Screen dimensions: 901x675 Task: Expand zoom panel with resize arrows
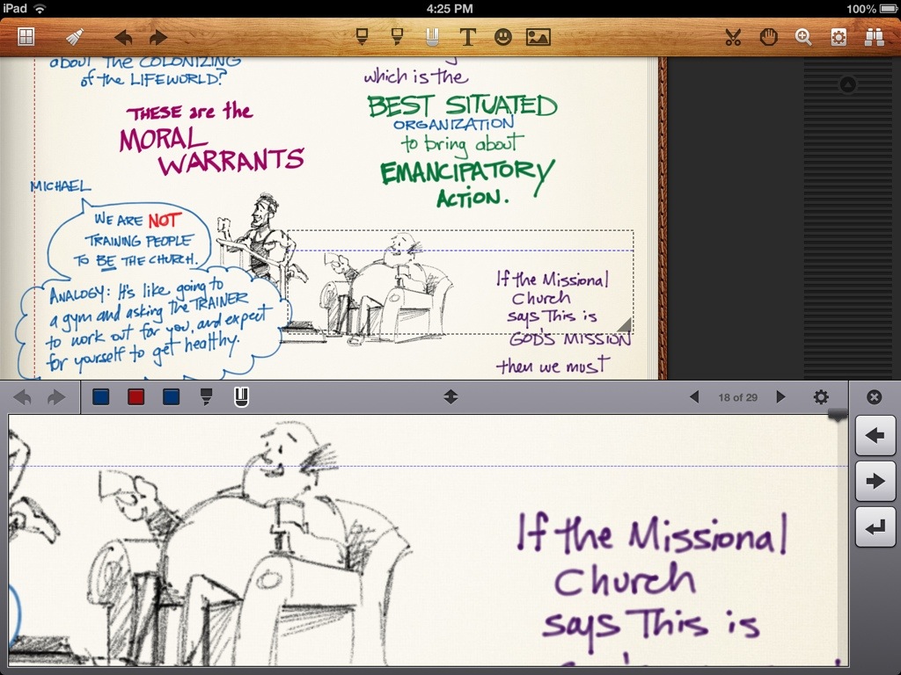pyautogui.click(x=450, y=397)
